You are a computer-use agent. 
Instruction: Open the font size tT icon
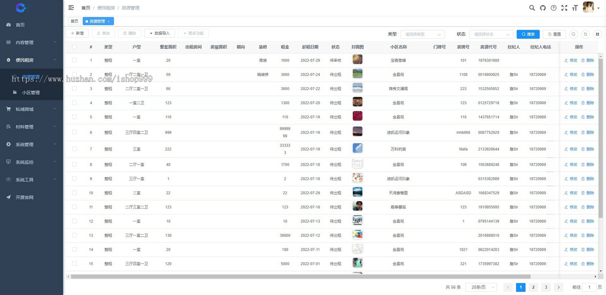(x=575, y=8)
